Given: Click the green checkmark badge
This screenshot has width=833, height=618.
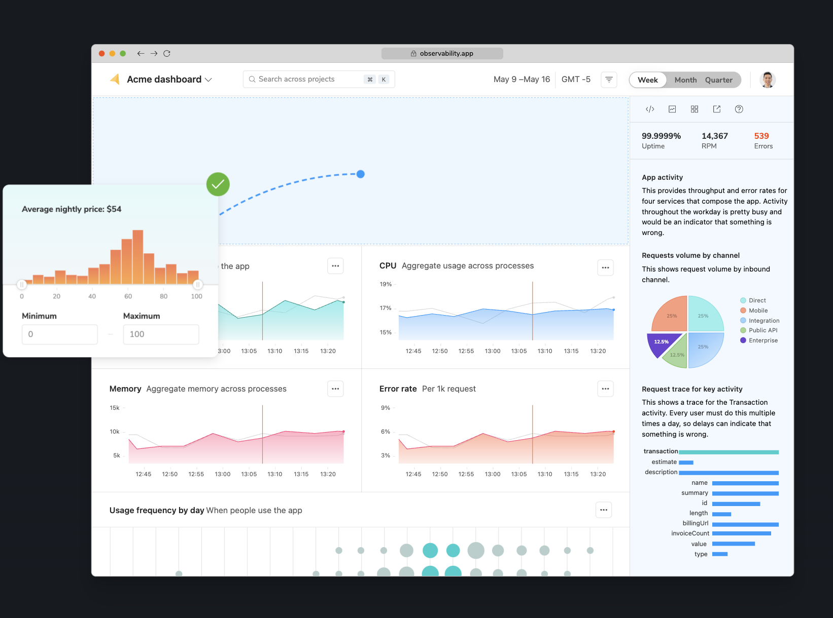Looking at the screenshot, I should 218,184.
